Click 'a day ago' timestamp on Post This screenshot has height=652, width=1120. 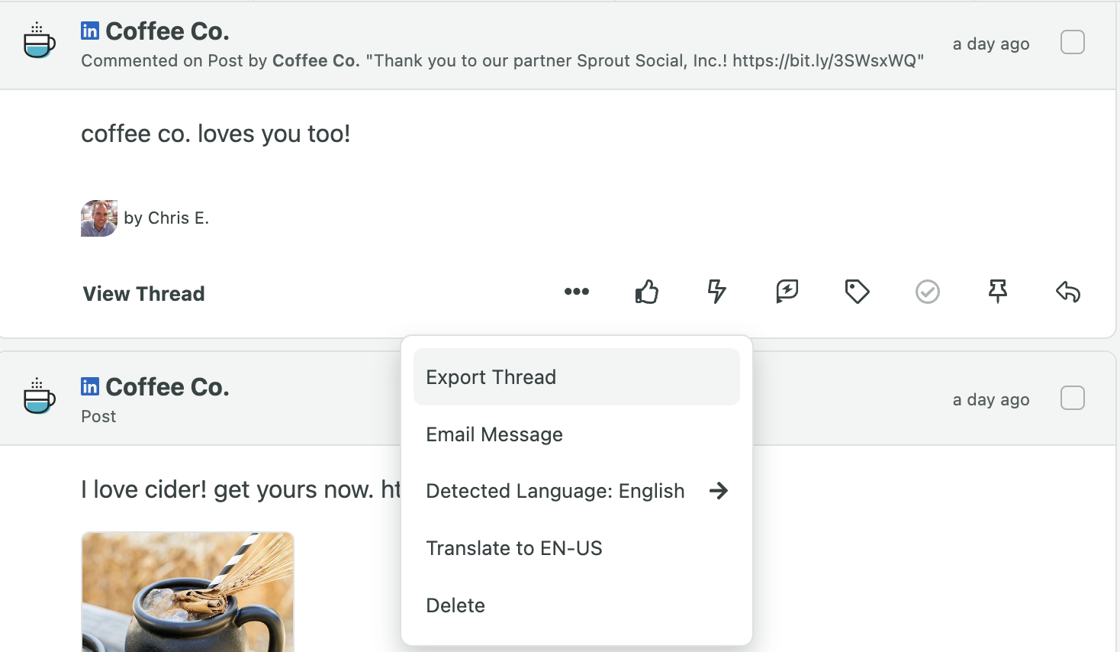pos(991,399)
